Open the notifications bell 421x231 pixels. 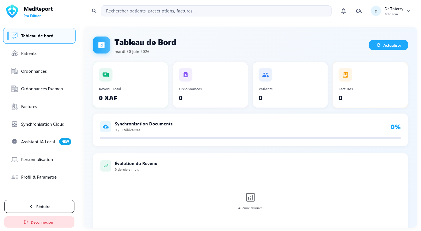pyautogui.click(x=343, y=11)
